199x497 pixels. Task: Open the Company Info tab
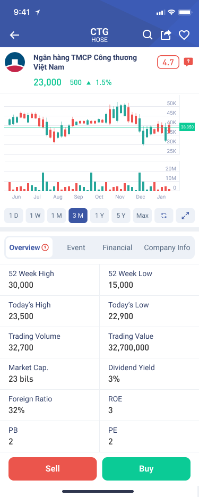point(167,247)
